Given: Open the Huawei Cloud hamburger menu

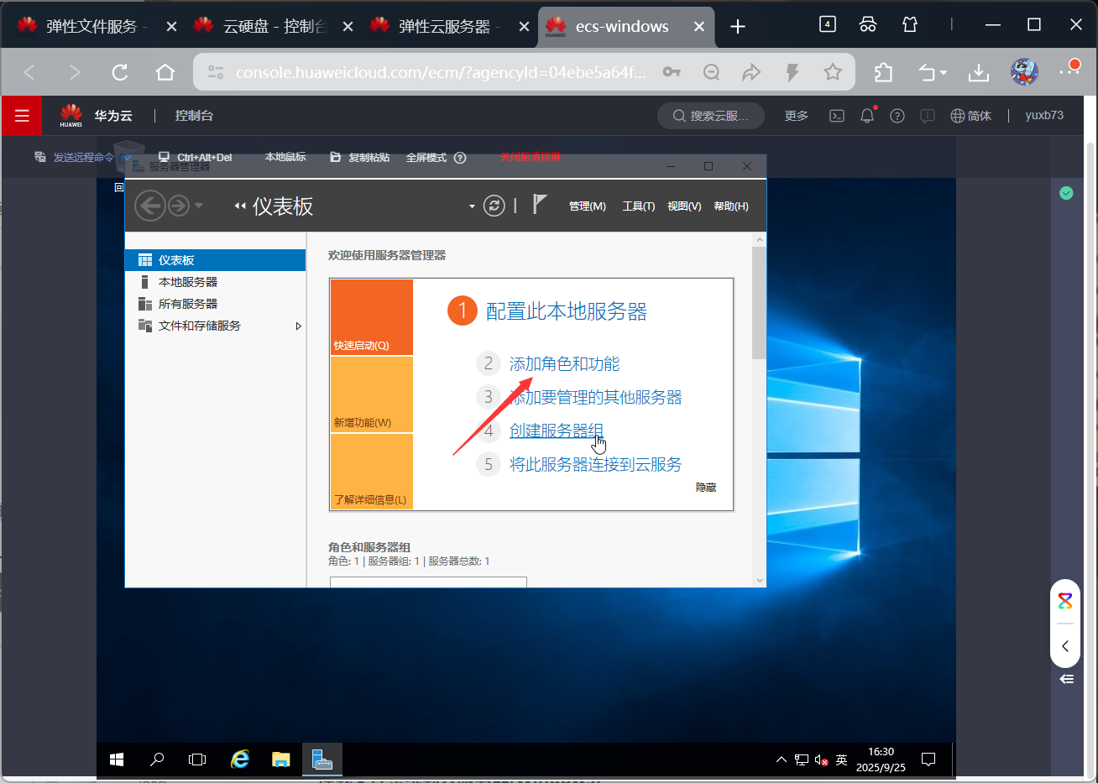Looking at the screenshot, I should pos(22,116).
